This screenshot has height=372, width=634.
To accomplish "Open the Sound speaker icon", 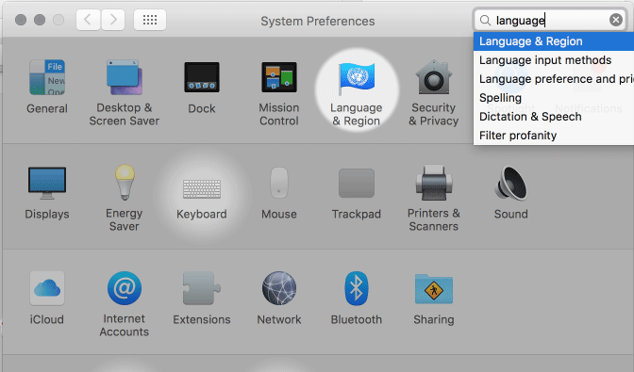I will tap(510, 184).
